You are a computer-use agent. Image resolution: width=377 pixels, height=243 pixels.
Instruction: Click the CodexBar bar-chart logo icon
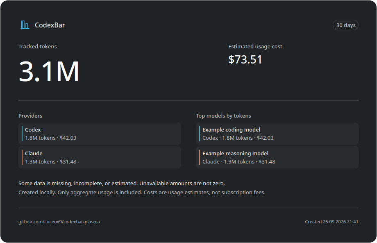25,25
